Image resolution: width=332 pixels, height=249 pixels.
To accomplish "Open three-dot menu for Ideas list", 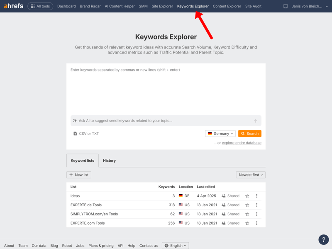I will pyautogui.click(x=256, y=196).
